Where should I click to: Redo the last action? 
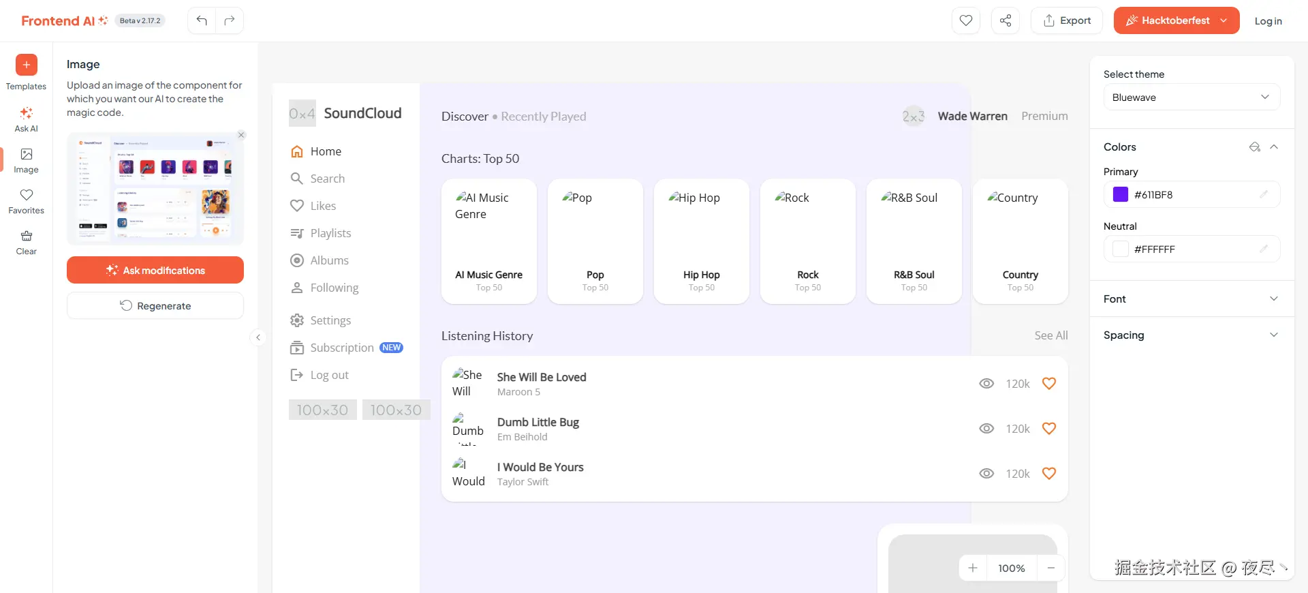point(230,20)
